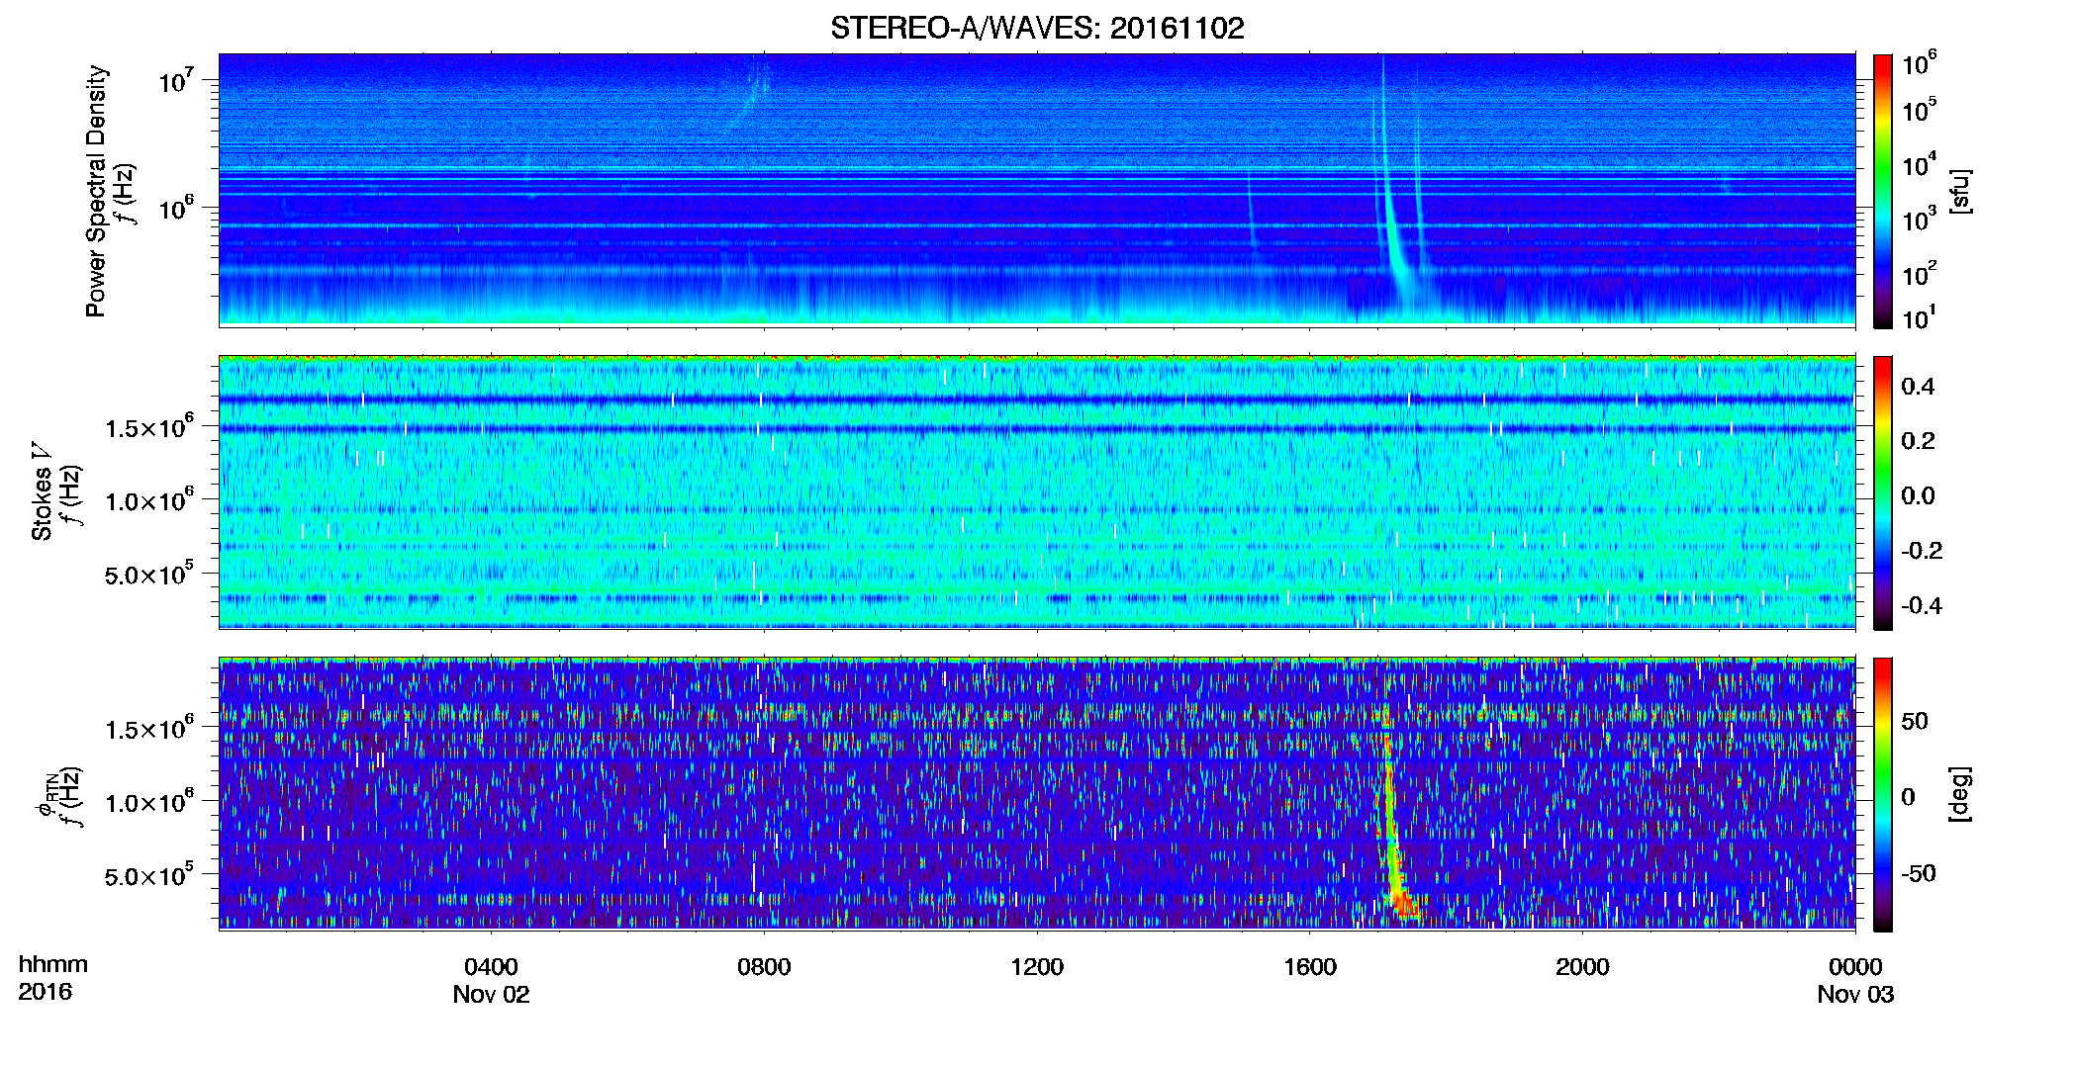The height and width of the screenshot is (1068, 2074).
Task: Click the 10^6 label on the sfu color bar
Action: [x=1919, y=65]
